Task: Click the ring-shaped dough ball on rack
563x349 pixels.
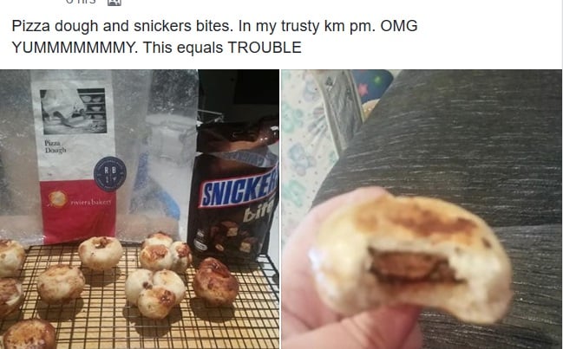Action: 100,253
